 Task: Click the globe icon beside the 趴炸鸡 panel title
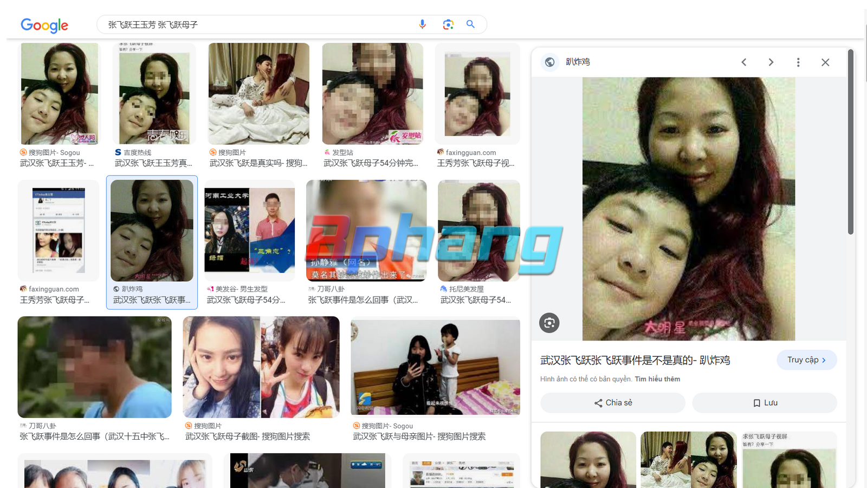click(x=549, y=62)
